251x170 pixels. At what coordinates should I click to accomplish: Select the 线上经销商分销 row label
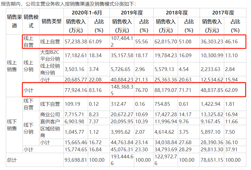[x=51, y=69]
